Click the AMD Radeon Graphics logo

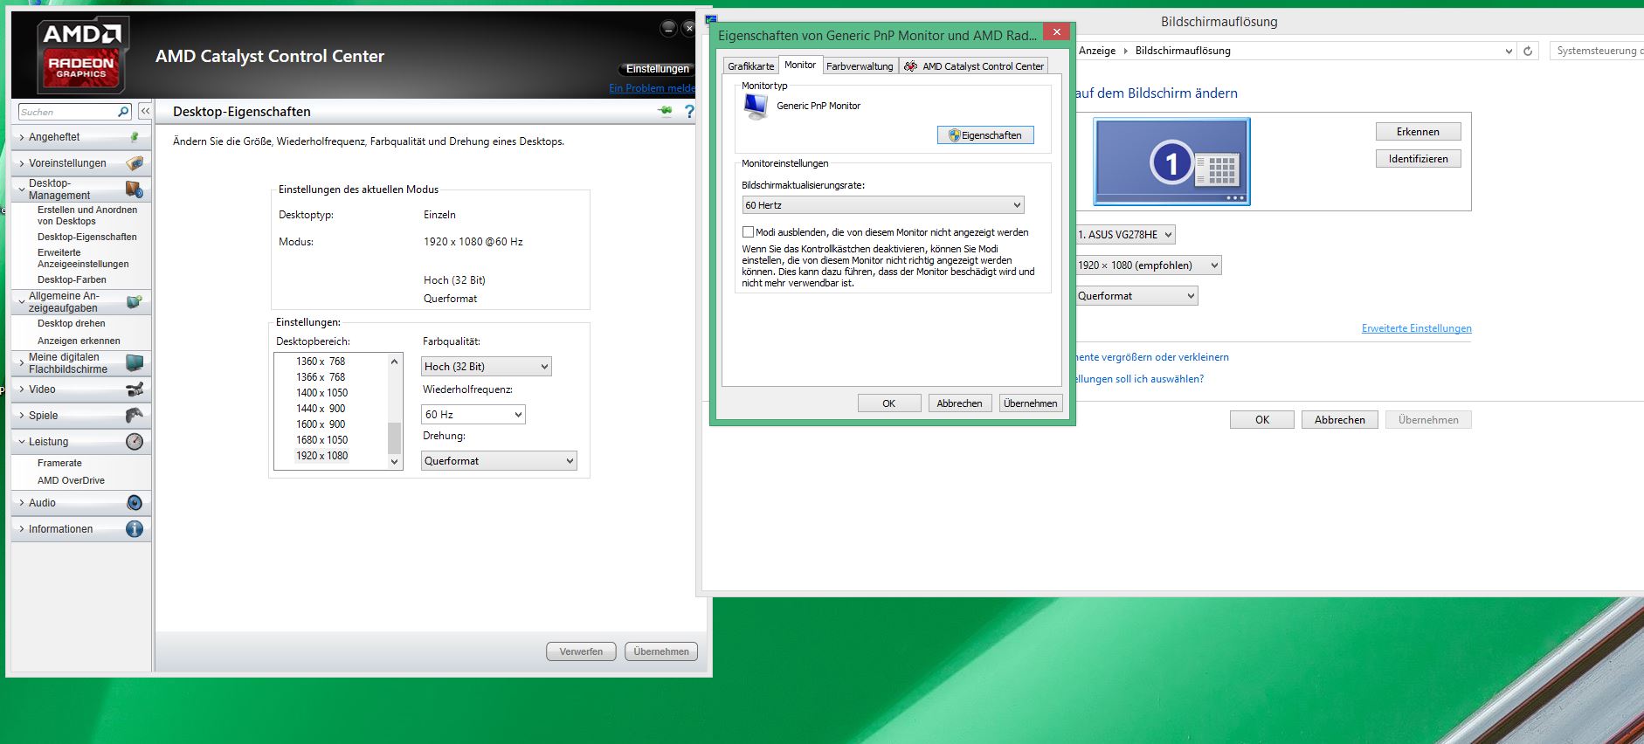tap(81, 56)
